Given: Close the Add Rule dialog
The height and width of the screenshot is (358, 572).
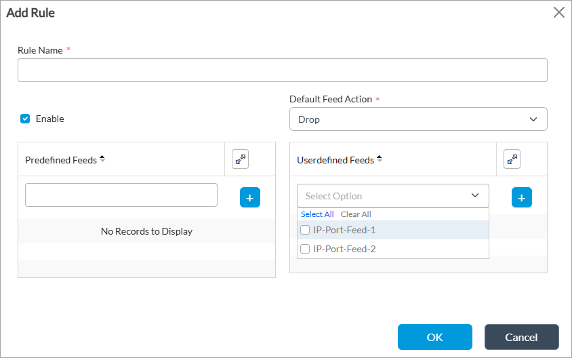Looking at the screenshot, I should [558, 12].
